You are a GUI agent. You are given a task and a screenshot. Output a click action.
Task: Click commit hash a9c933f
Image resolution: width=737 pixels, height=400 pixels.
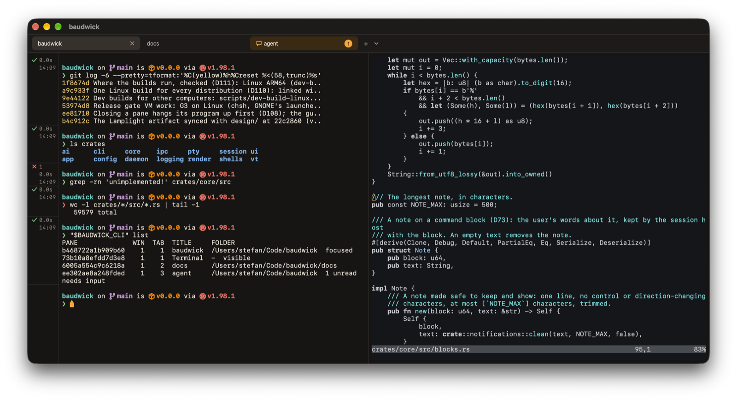(x=76, y=91)
